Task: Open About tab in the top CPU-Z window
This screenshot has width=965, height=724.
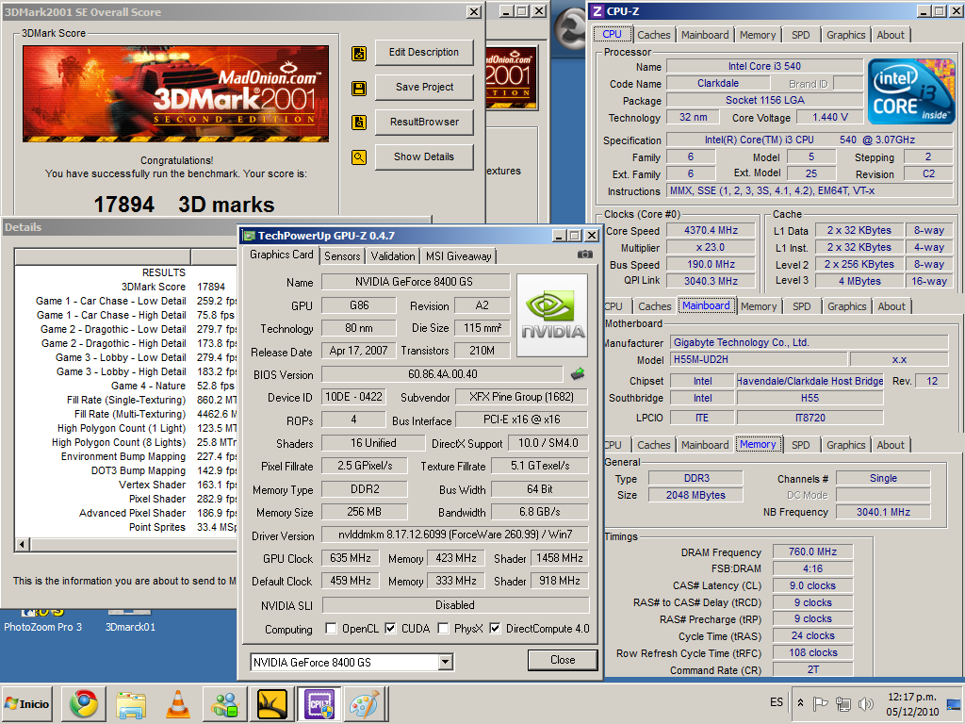Action: [891, 35]
